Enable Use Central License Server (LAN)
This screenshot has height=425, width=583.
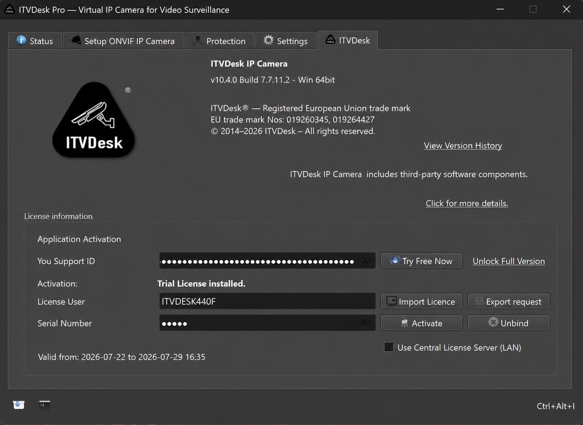[x=389, y=347]
